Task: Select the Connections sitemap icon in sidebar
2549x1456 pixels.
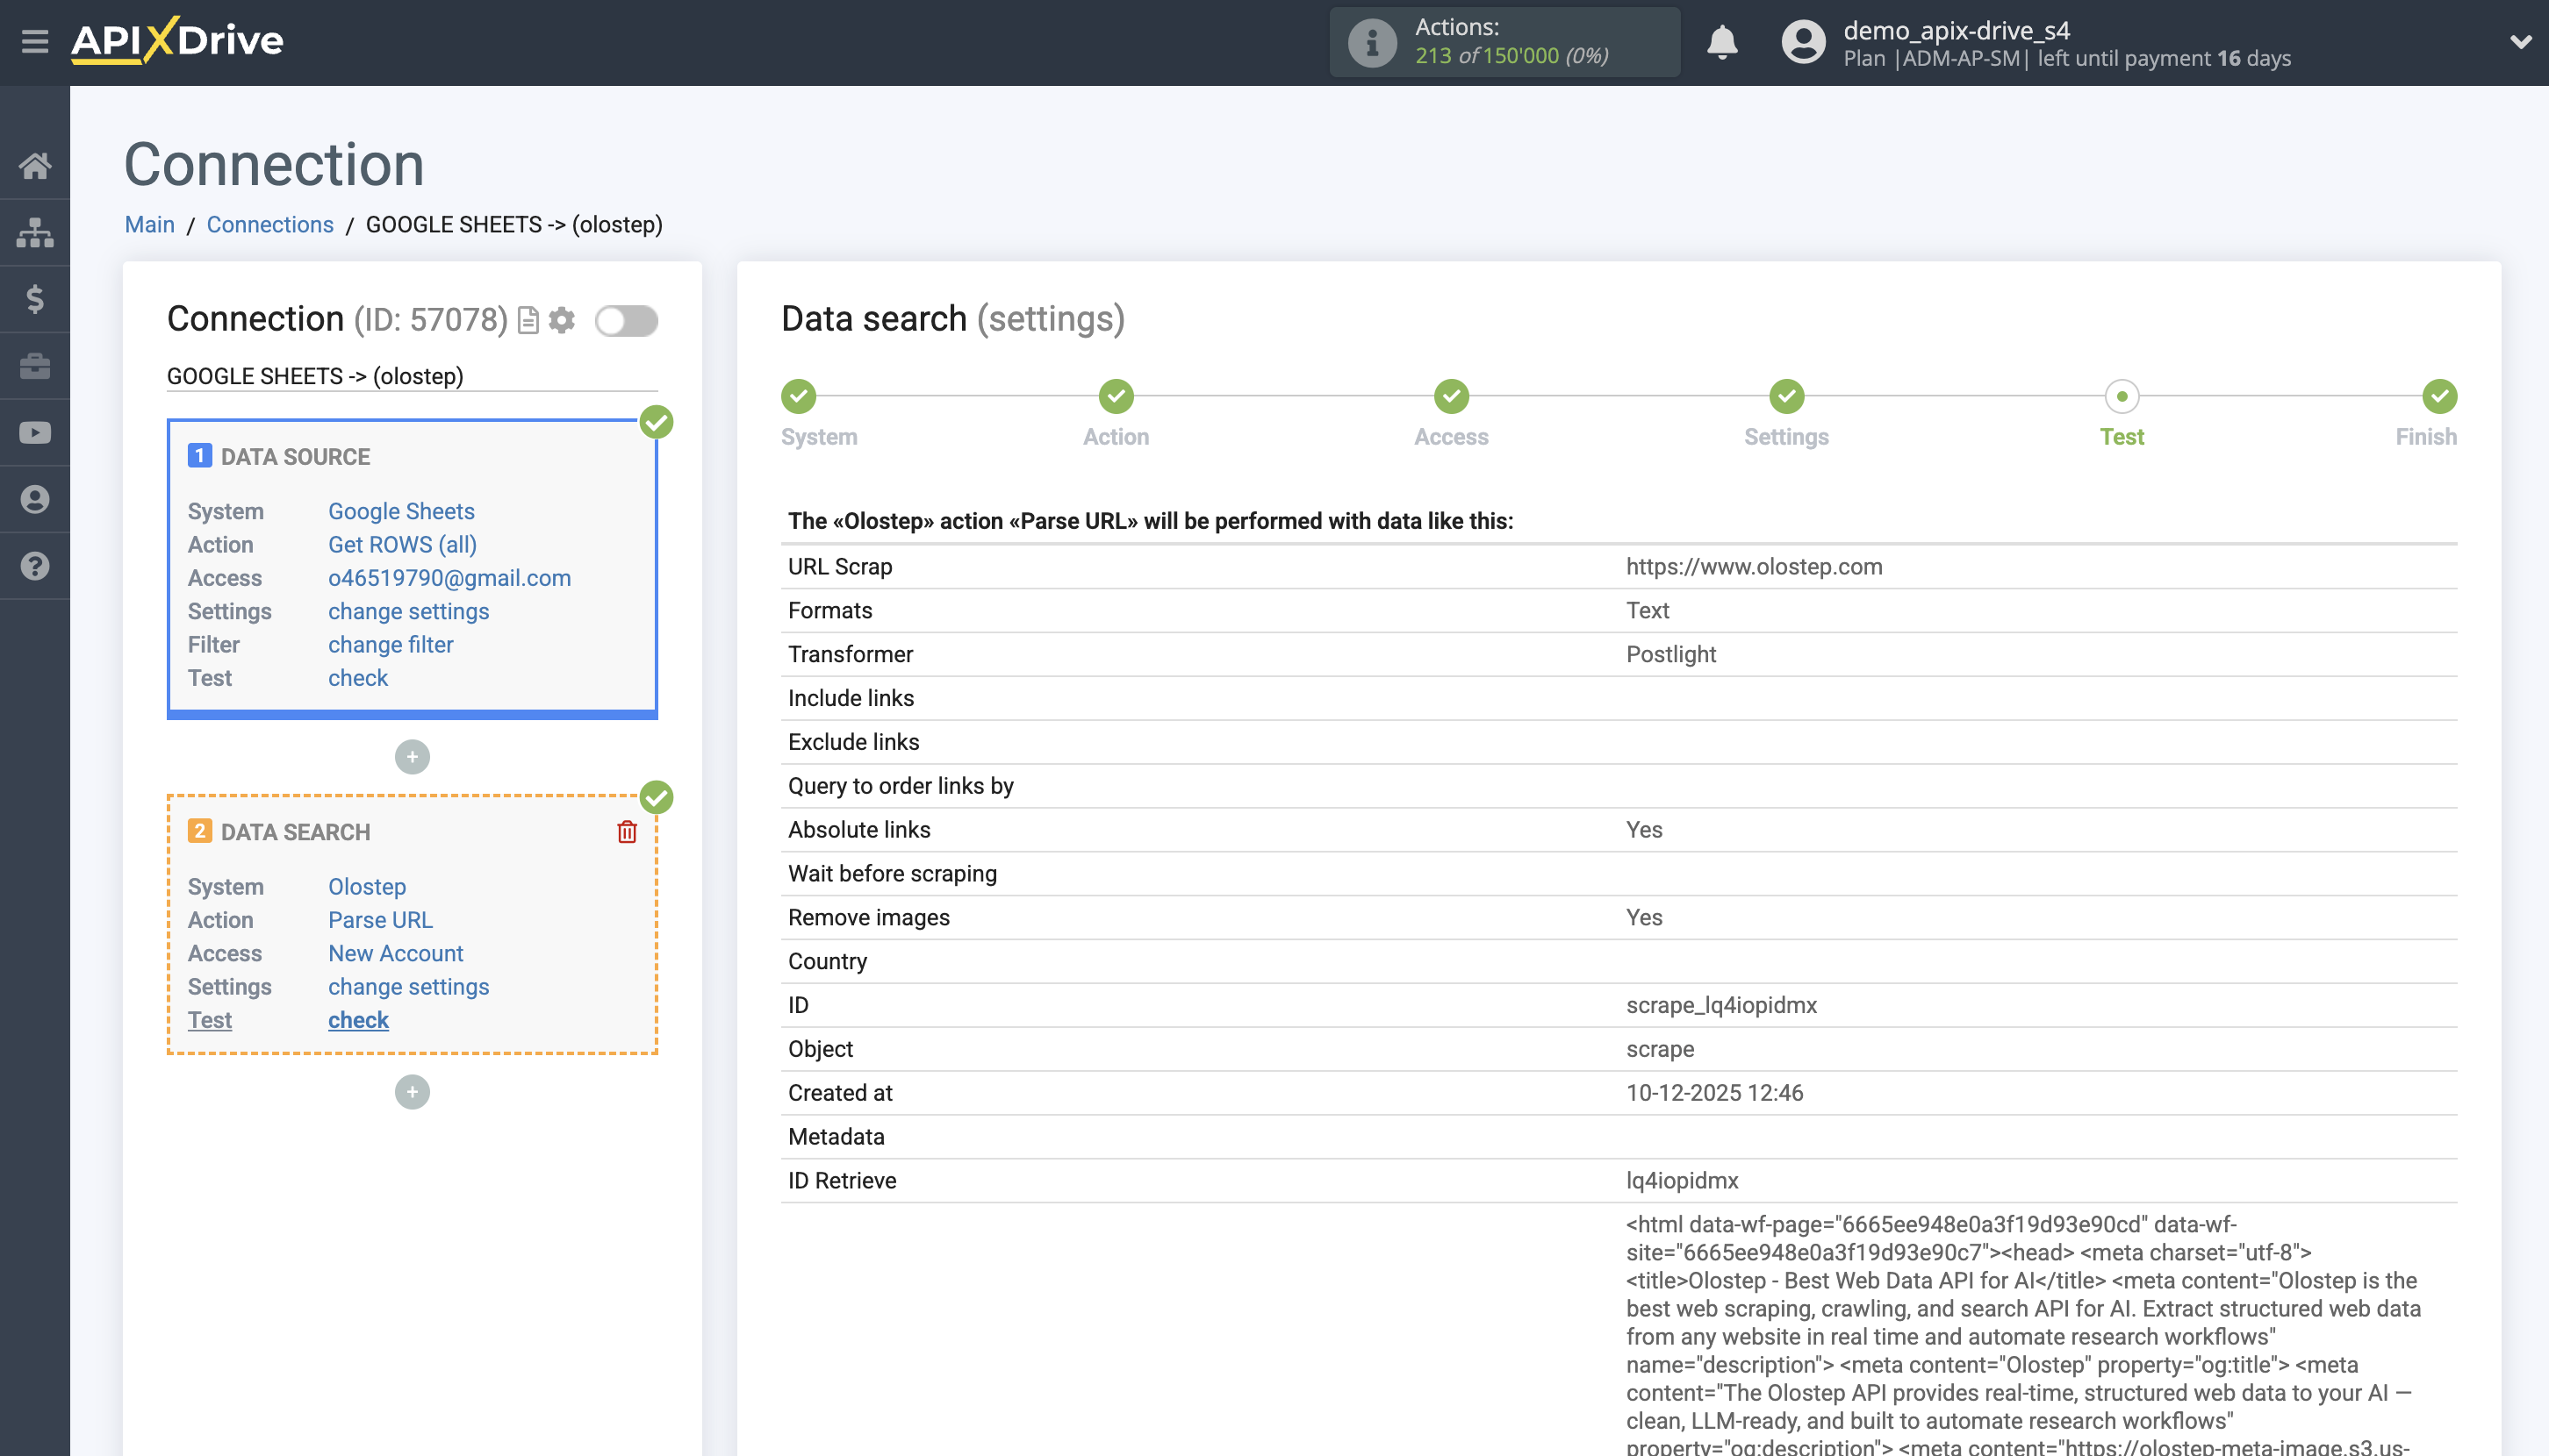Action: click(34, 232)
